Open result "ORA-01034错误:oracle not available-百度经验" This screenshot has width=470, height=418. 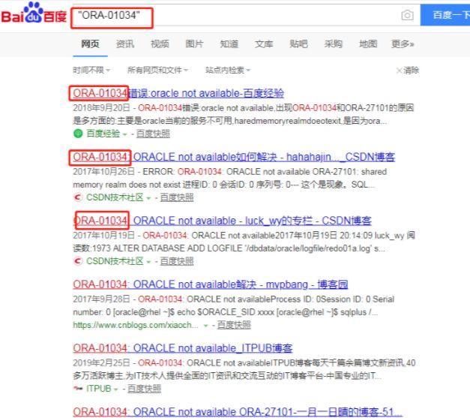178,93
